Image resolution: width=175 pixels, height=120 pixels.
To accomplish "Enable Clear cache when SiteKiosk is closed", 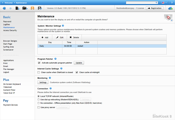I will pyautogui.click(x=39, y=72).
